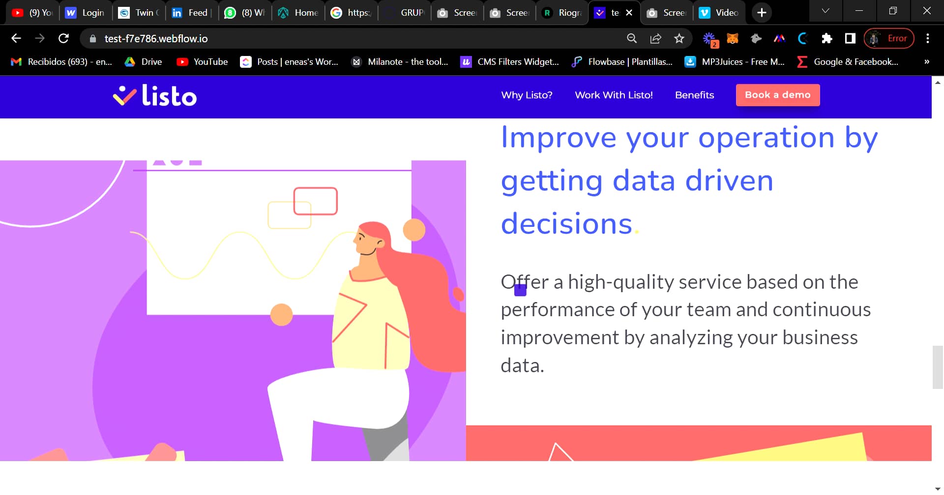
Task: Show hidden bookmarks via the overflow chevron
Action: point(926,62)
